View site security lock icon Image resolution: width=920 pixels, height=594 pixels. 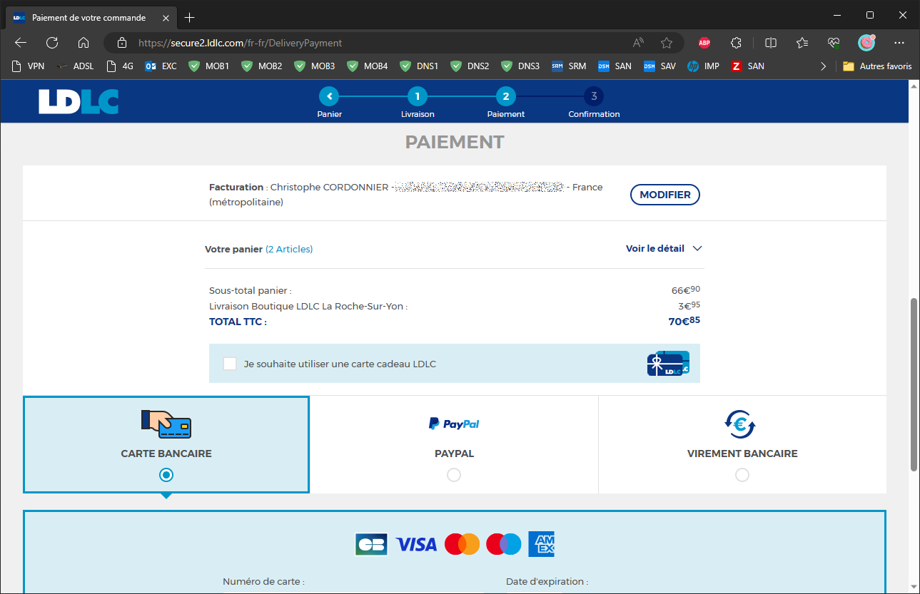coord(121,43)
